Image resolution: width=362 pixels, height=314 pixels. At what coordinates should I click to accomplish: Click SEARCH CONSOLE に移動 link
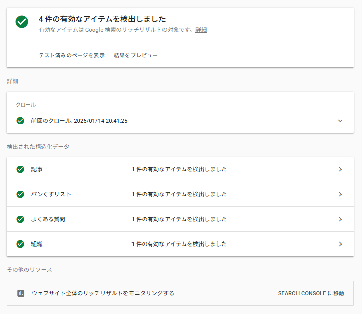[x=311, y=293]
